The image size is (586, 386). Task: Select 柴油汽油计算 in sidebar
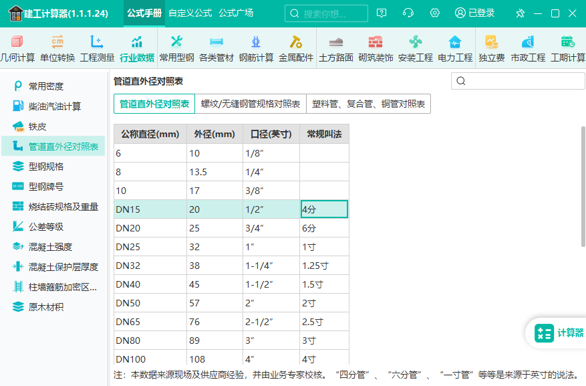pyautogui.click(x=53, y=106)
